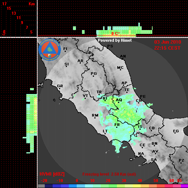Select the AN city label
The width and height of the screenshot is (188, 188).
coord(123,56)
